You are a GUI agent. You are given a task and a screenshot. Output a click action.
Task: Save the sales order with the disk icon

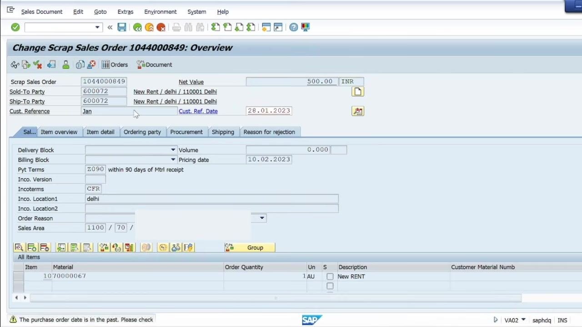[x=122, y=27]
